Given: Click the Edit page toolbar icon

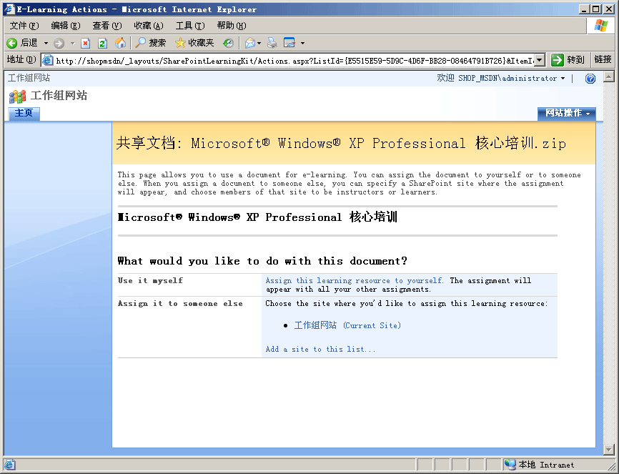Looking at the screenshot, I should tap(289, 43).
